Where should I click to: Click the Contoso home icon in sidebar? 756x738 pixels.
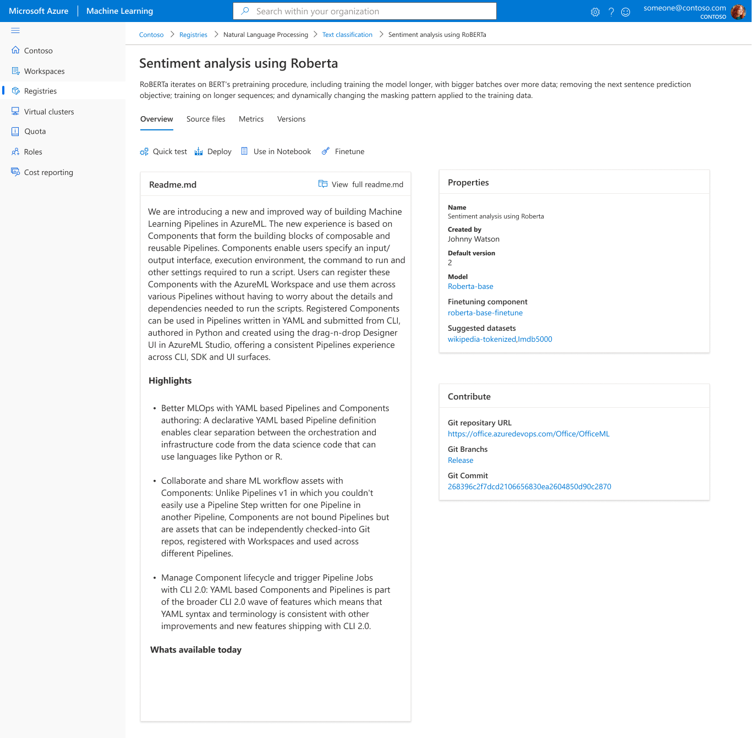tap(15, 50)
